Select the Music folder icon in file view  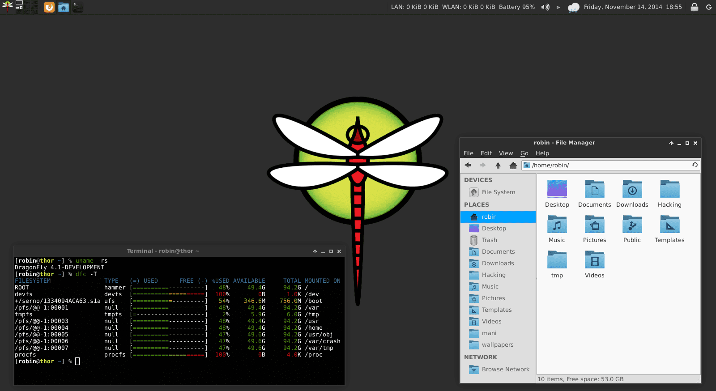coord(557,224)
